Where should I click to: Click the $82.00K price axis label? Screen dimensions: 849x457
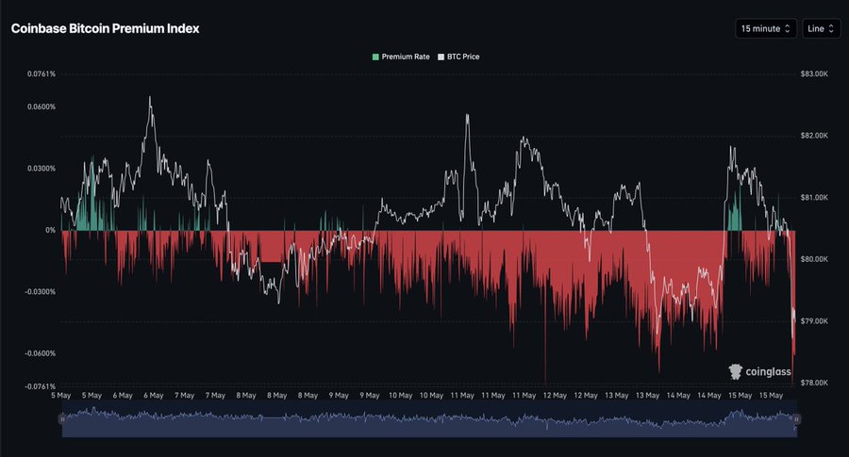pyautogui.click(x=814, y=136)
